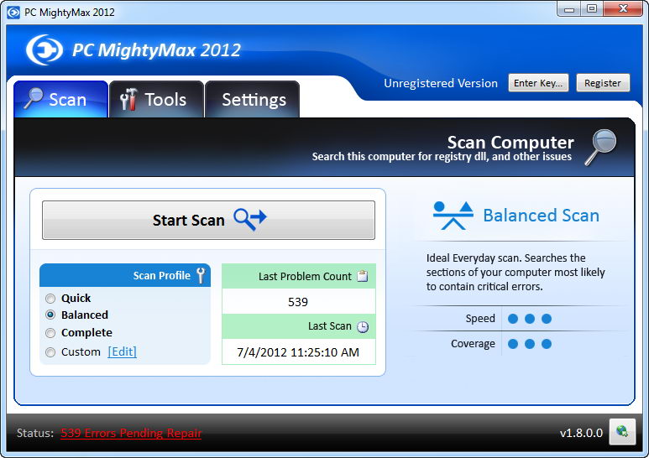Screen dimensions: 649x458
Task: Select the Complete scan profile
Action: click(50, 333)
